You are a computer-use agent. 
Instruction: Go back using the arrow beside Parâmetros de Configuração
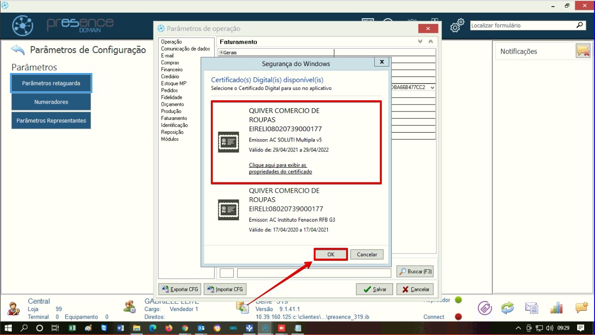(x=18, y=50)
